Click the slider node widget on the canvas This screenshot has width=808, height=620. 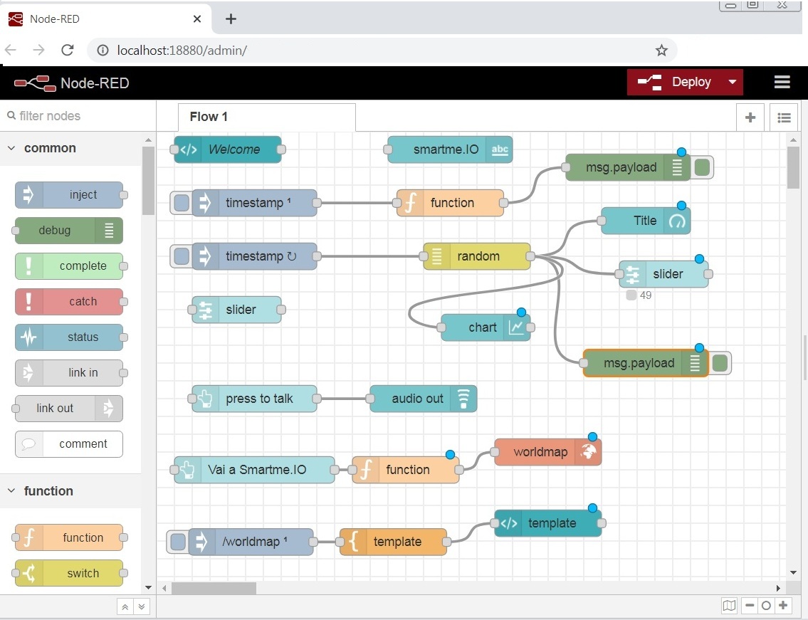coord(237,310)
